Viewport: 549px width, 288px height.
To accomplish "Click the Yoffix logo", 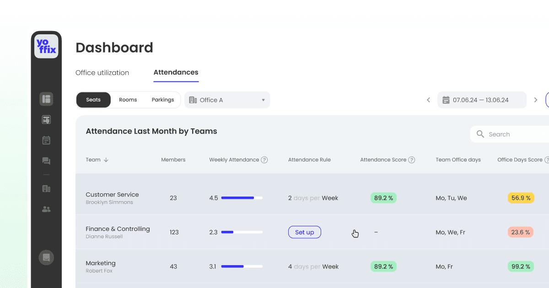I will (x=46, y=46).
